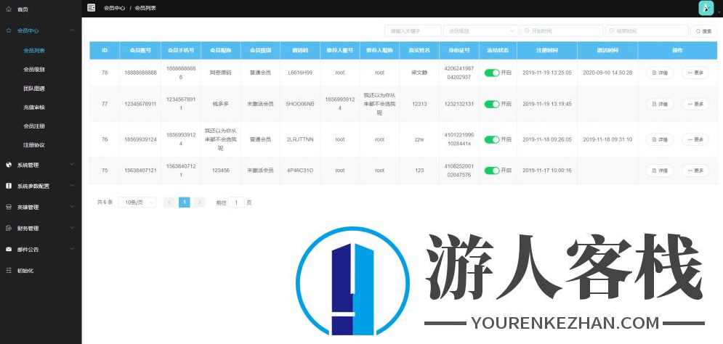Expand the 英雄管理 menu chevron
This screenshot has height=344, width=723.
[x=72, y=208]
